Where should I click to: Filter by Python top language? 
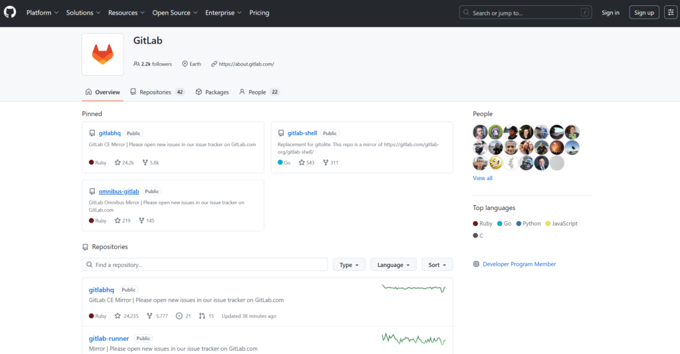[x=528, y=223]
